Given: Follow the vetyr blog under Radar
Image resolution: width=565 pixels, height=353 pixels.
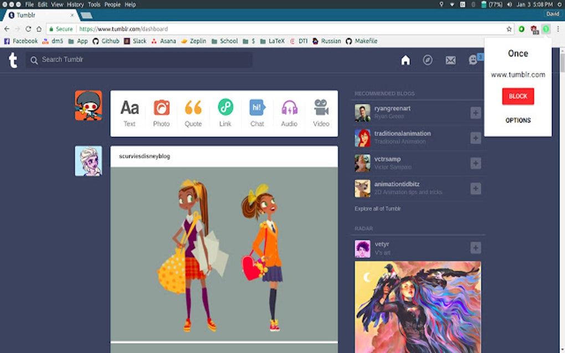Looking at the screenshot, I should coord(475,248).
